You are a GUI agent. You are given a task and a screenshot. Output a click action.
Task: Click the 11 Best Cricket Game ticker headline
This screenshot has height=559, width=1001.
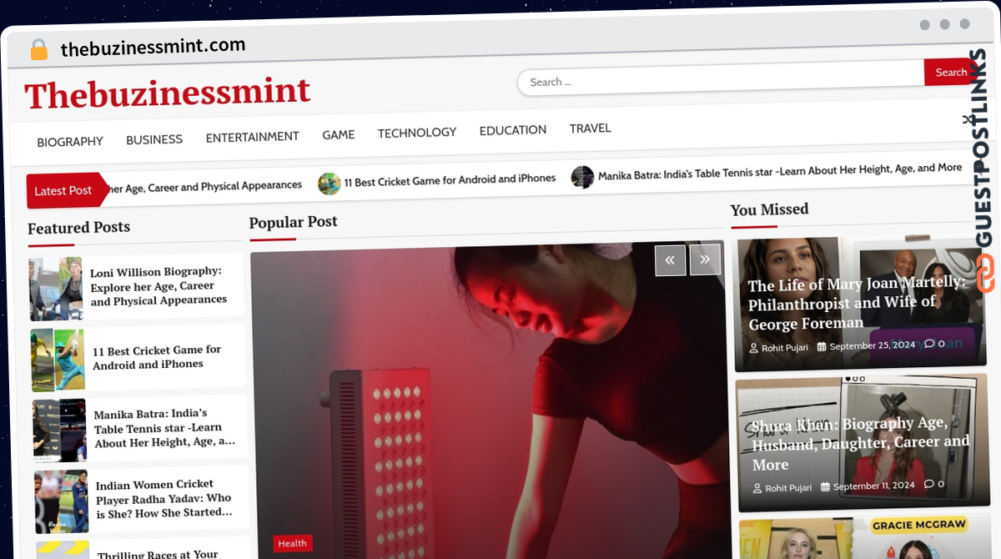[450, 180]
